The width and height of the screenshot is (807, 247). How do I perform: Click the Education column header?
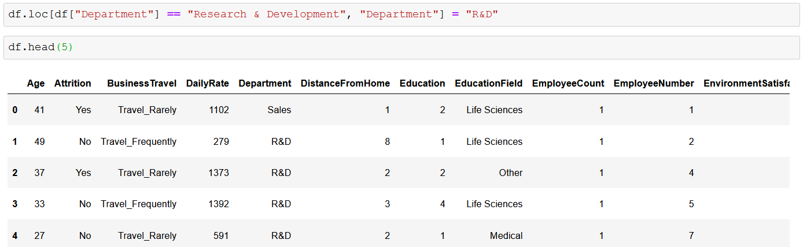pyautogui.click(x=422, y=83)
